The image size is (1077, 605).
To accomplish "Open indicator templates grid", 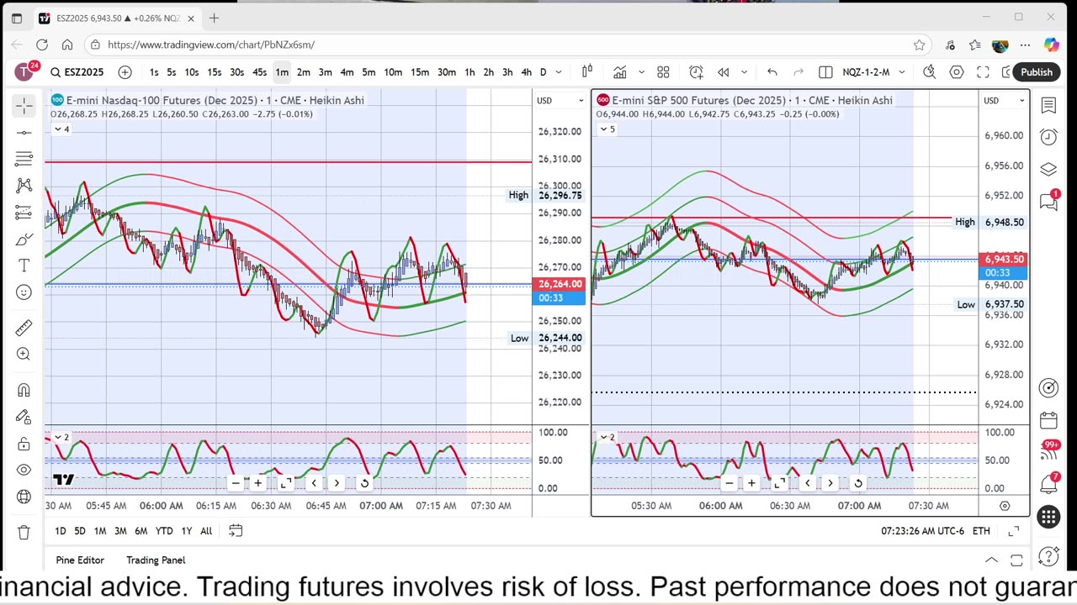I will 663,72.
